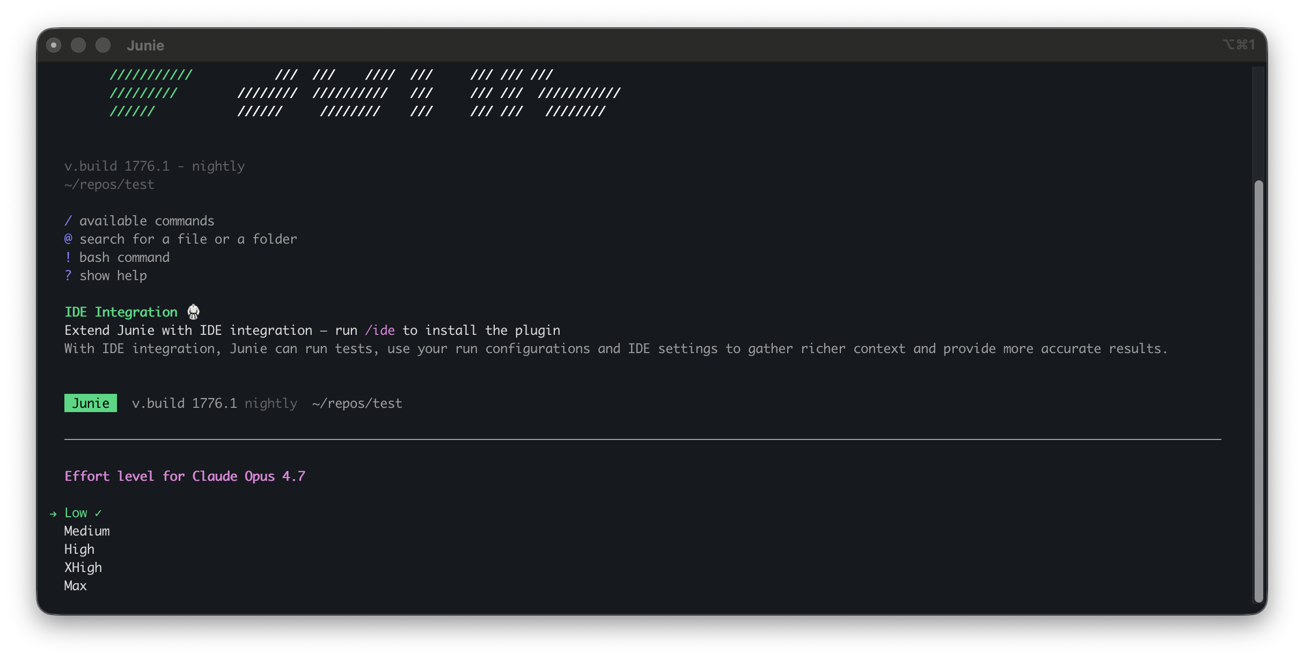Viewport: 1304px width, 660px height.
Task: Click the ⌥⌘1 shortcut indicator in the title bar
Action: click(1239, 45)
